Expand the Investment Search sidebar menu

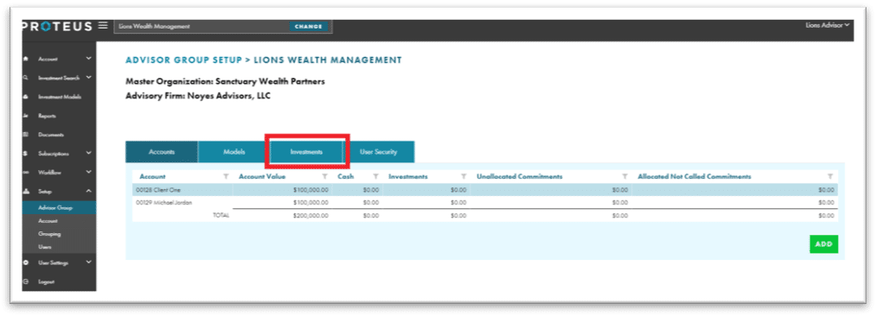point(88,78)
